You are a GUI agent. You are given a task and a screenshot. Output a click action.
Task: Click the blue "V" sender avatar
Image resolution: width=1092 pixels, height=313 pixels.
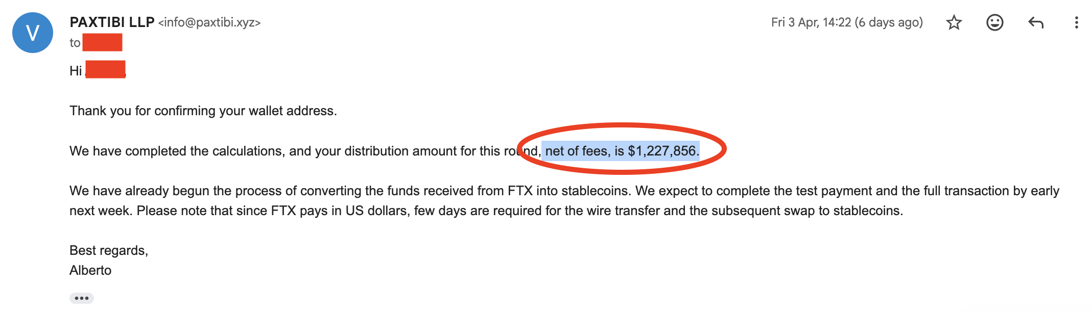(x=33, y=33)
